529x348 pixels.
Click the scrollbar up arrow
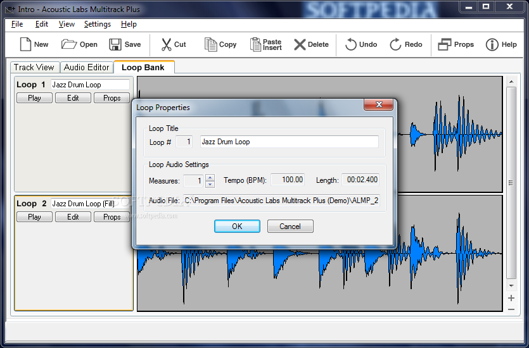point(511,82)
